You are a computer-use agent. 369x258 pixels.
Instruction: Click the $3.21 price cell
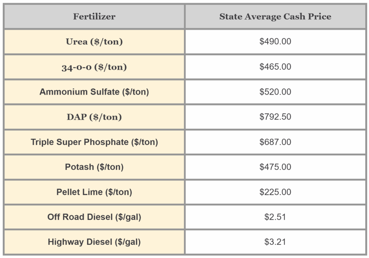point(275,242)
